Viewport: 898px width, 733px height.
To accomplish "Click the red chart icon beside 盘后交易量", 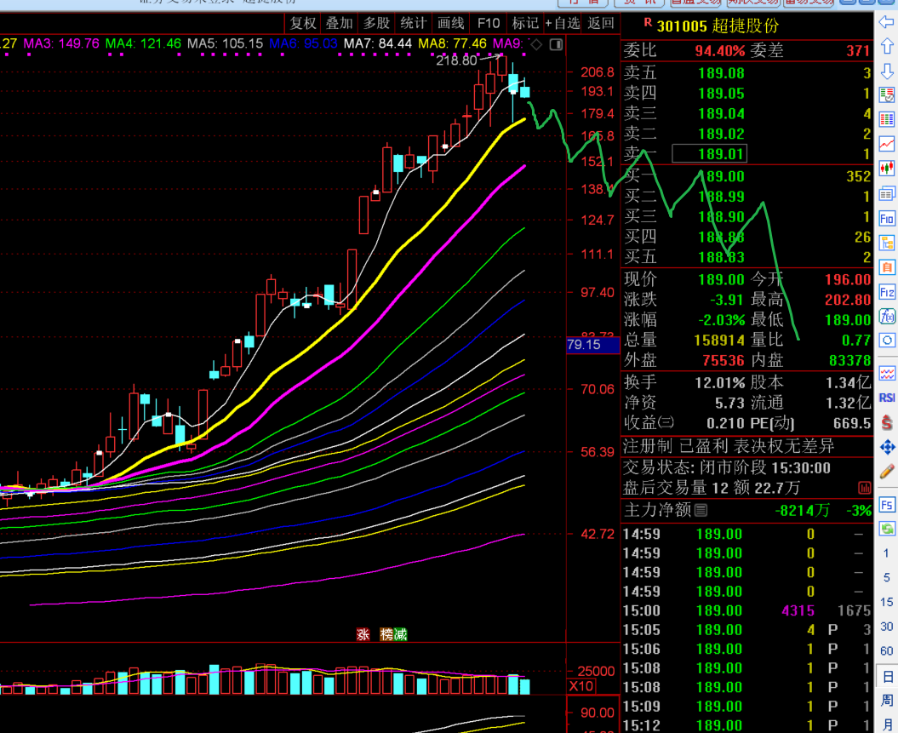I will point(864,488).
